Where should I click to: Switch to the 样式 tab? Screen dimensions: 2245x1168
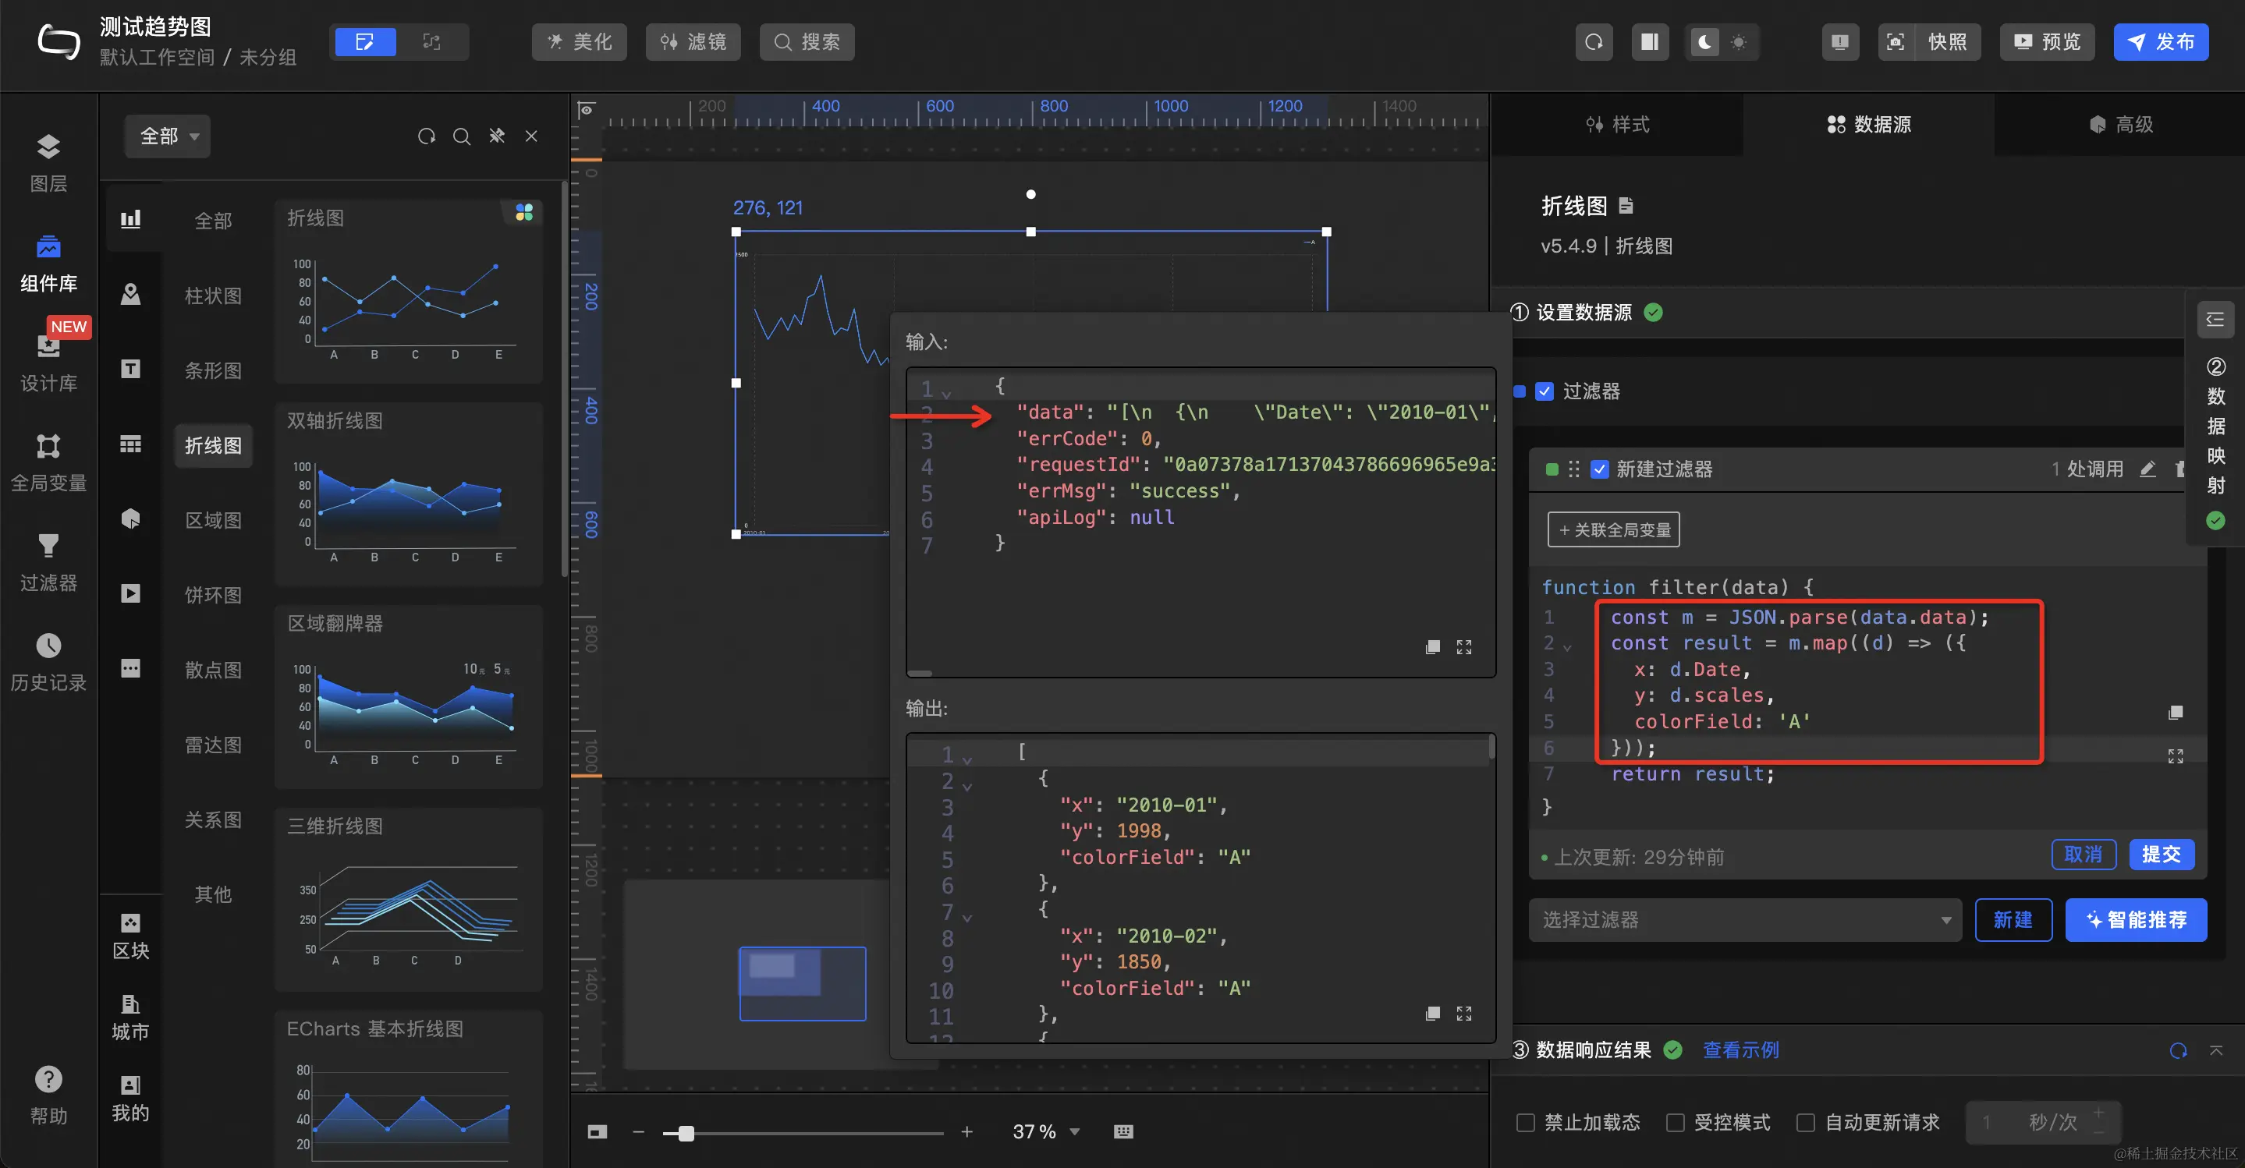coord(1618,125)
